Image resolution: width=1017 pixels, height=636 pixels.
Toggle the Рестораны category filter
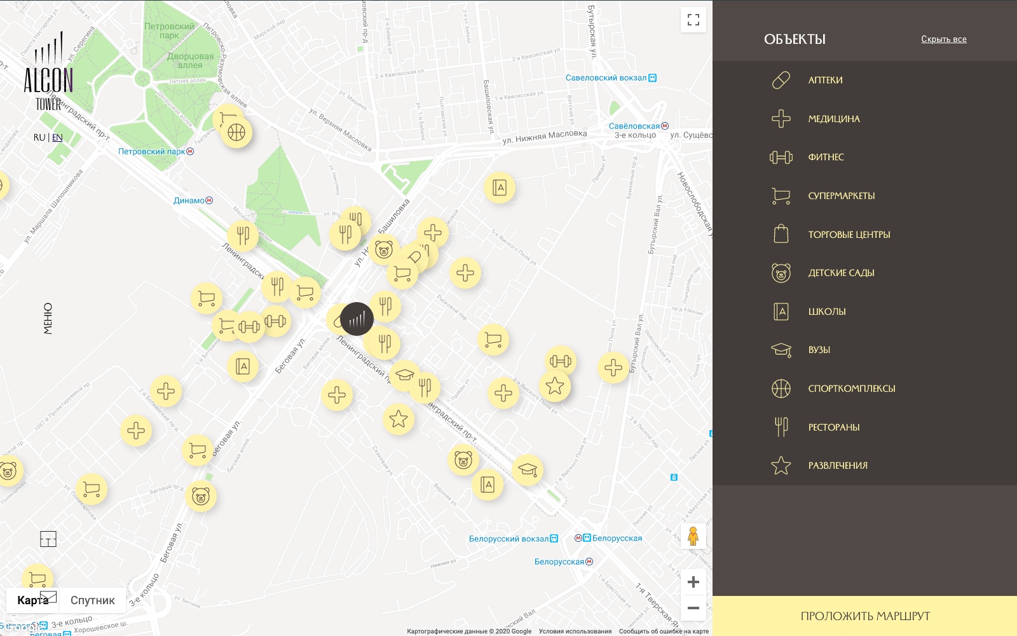(833, 427)
